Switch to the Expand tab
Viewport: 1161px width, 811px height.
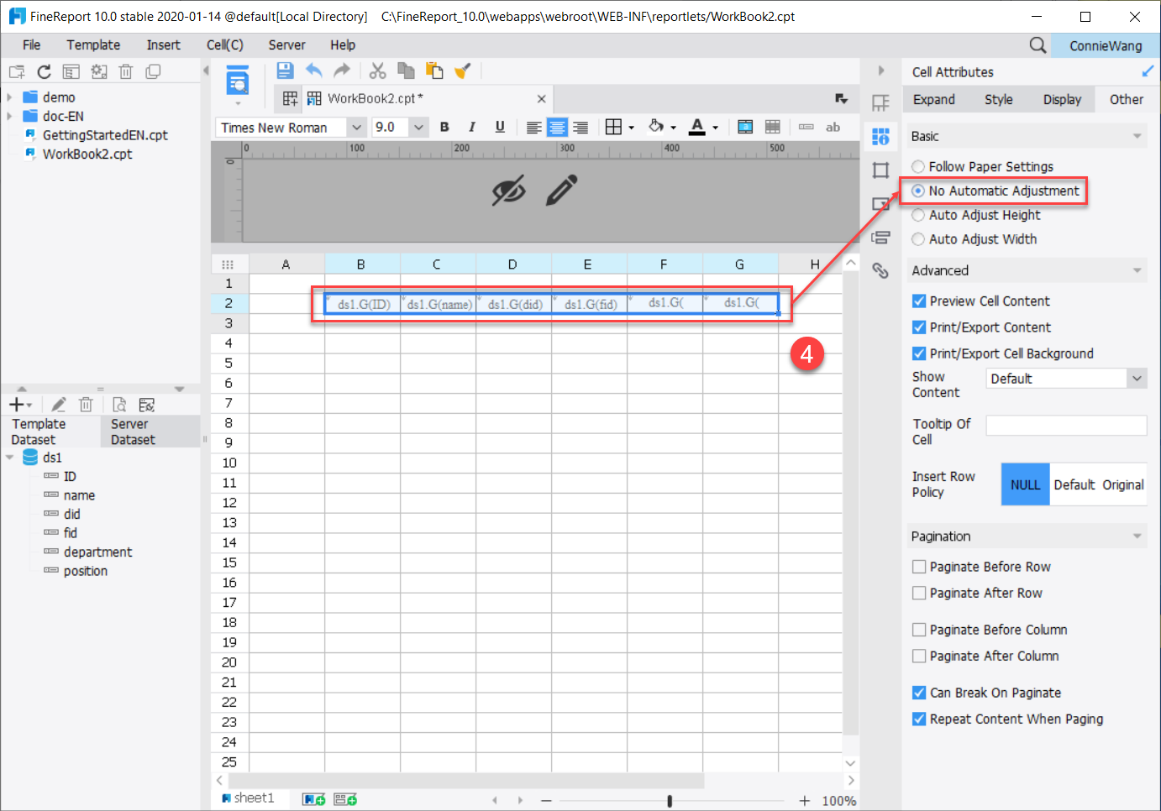pyautogui.click(x=934, y=99)
